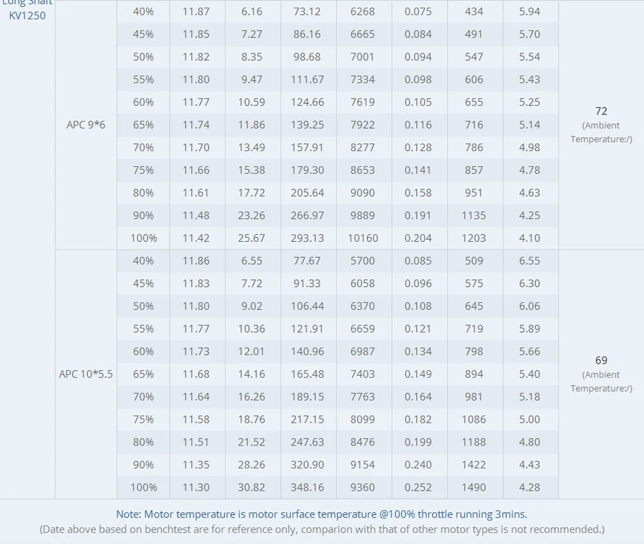Click the KV1250 motor label
644x544 pixels.
(x=28, y=15)
